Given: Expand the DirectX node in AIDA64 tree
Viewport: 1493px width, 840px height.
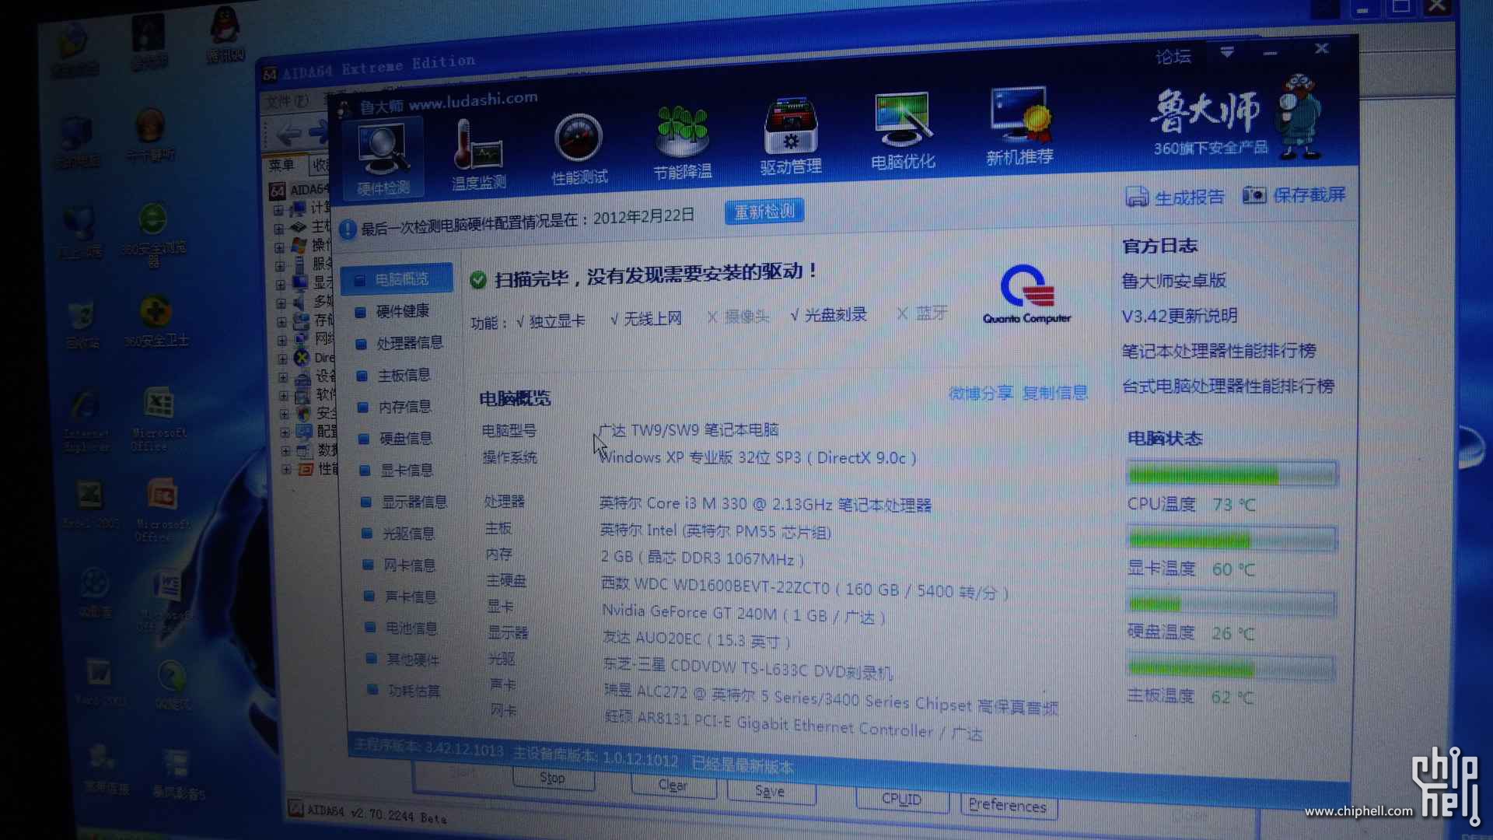Looking at the screenshot, I should click(x=283, y=359).
